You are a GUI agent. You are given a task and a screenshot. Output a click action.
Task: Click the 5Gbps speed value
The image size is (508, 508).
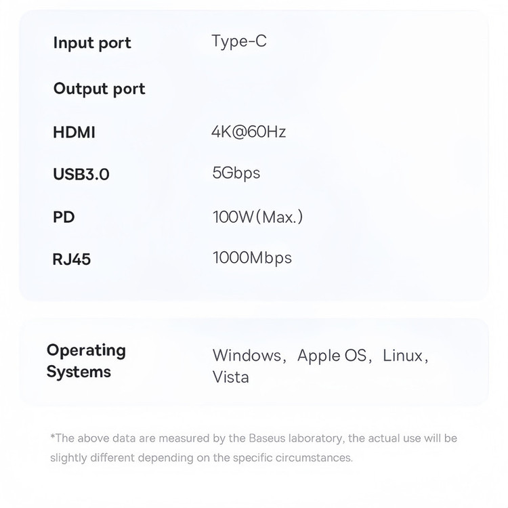pos(236,173)
